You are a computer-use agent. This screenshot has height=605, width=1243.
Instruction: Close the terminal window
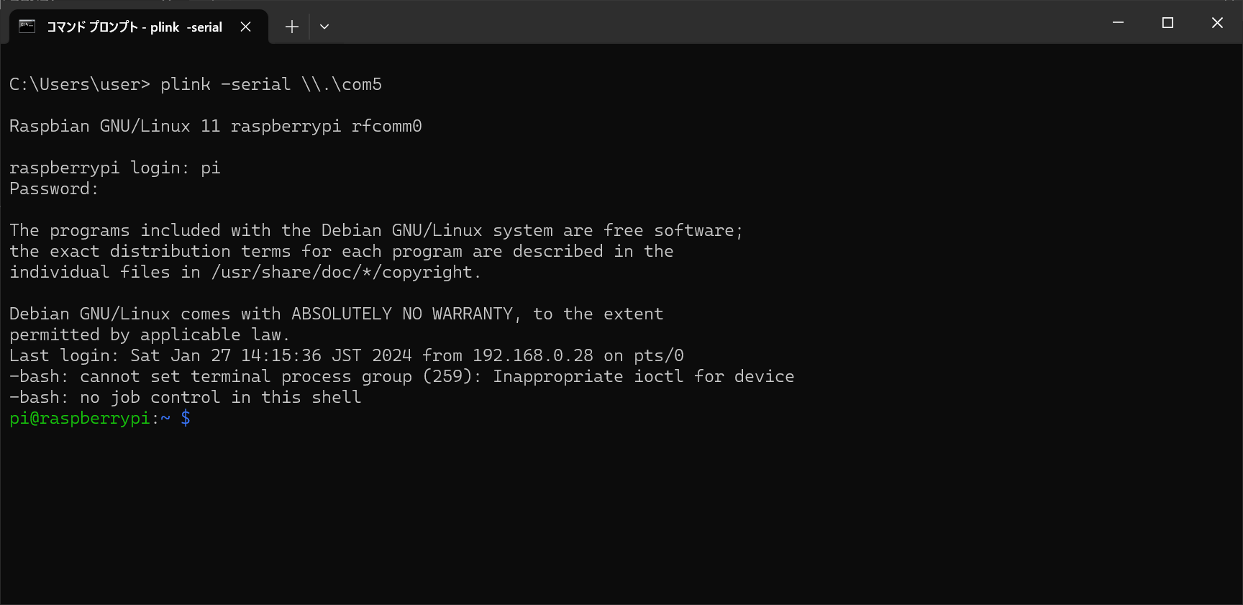1217,23
